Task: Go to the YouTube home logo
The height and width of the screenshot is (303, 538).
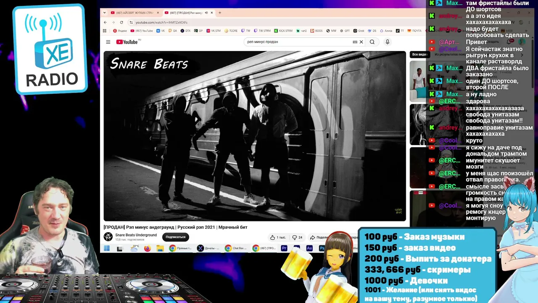Action: (x=127, y=42)
